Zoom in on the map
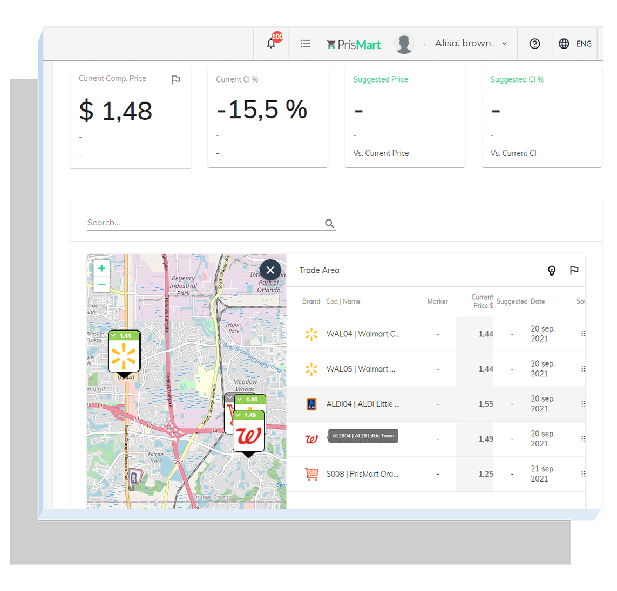Image resolution: width=617 pixels, height=591 pixels. point(101,268)
